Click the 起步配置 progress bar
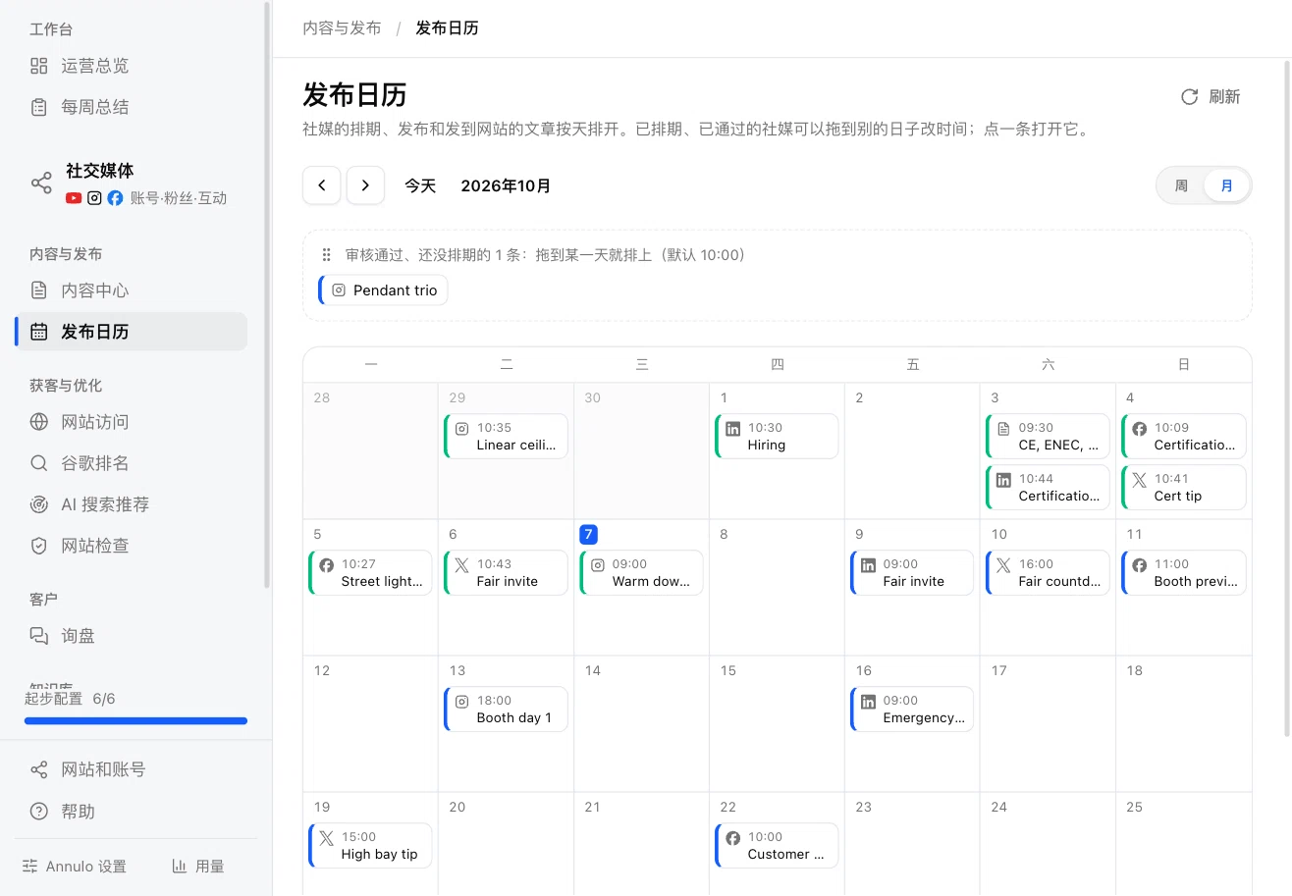This screenshot has width=1292, height=896. (135, 721)
